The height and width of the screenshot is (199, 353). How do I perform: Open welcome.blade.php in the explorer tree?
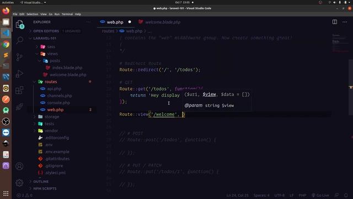(x=68, y=75)
